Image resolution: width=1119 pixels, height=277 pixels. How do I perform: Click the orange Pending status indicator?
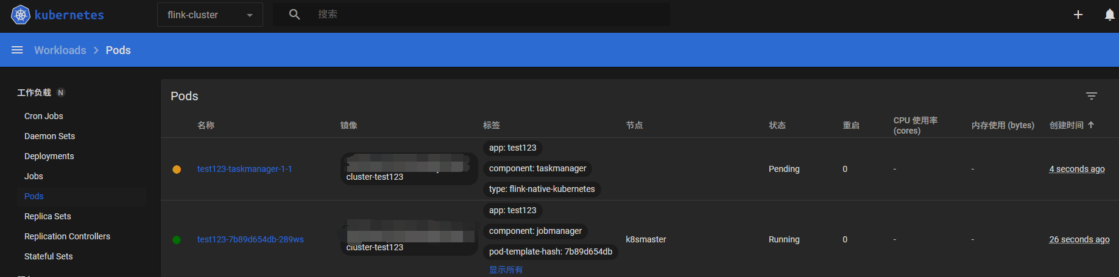[x=177, y=169]
